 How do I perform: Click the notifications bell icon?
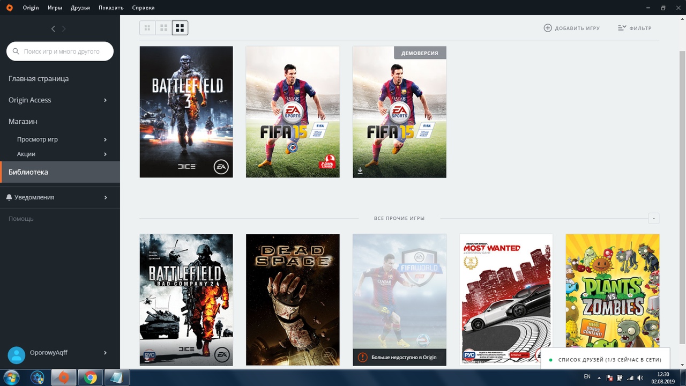click(9, 197)
